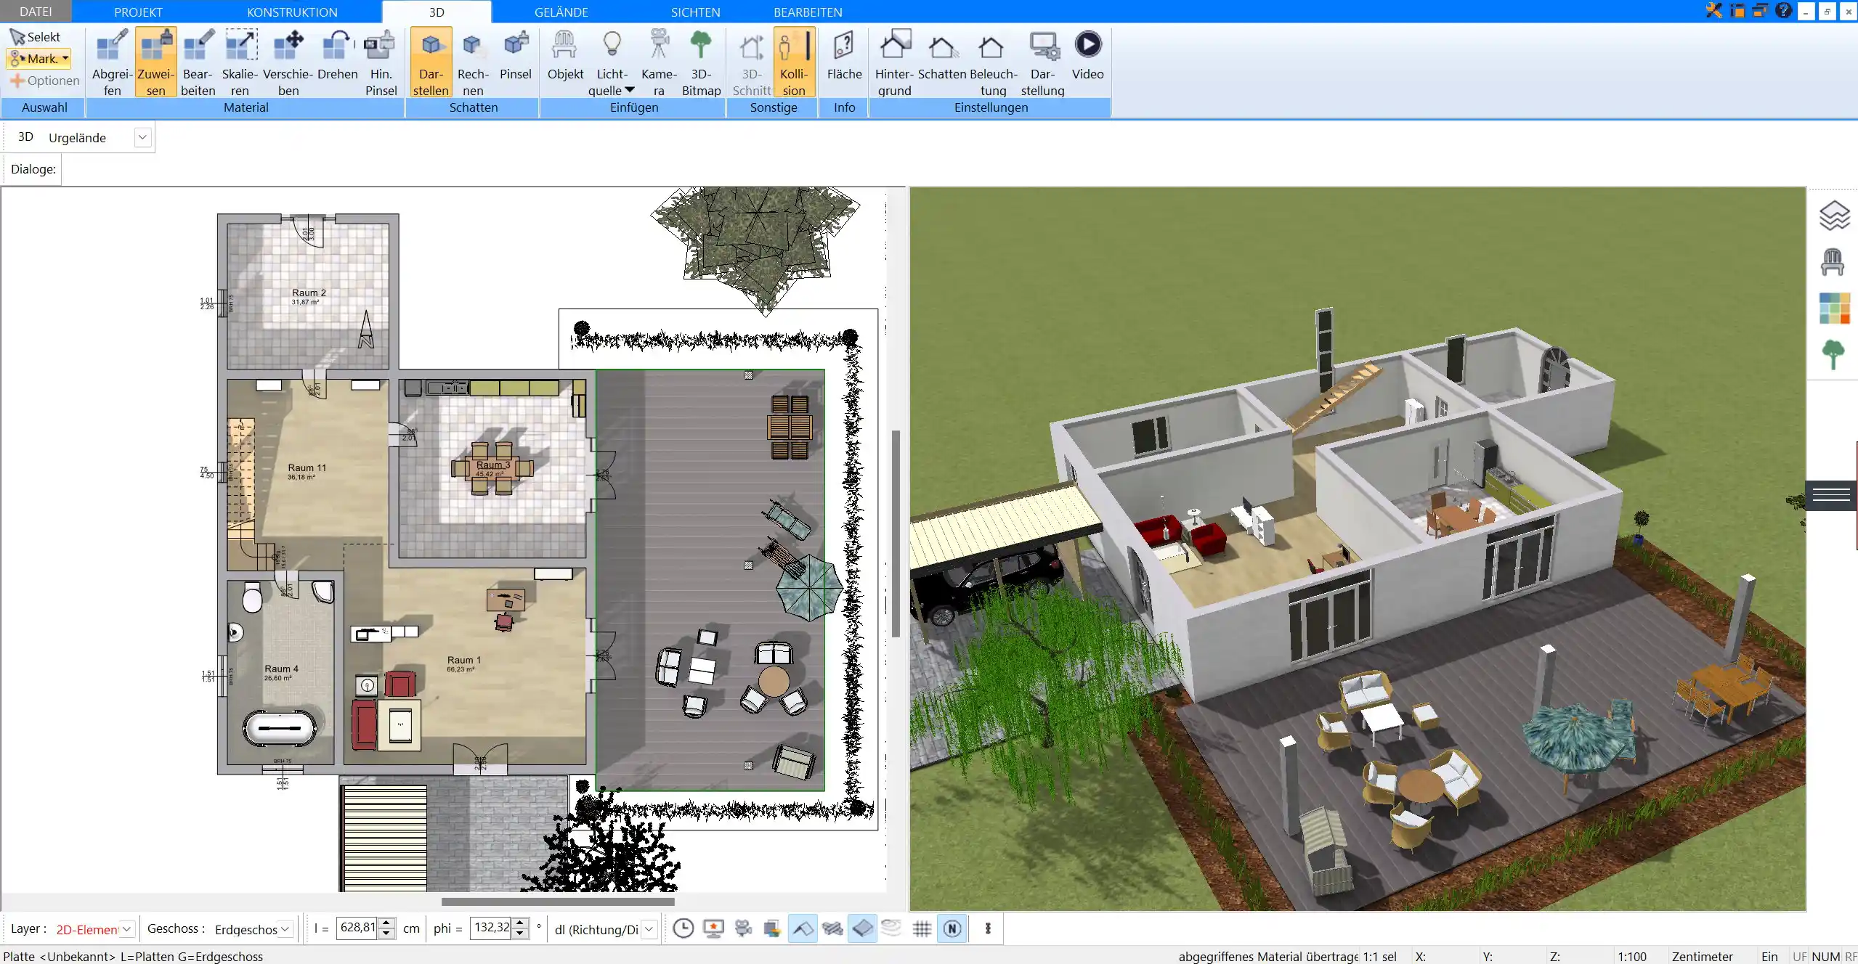This screenshot has height=964, width=1858.
Task: Switch to the SICHTEN tab
Action: coord(695,12)
